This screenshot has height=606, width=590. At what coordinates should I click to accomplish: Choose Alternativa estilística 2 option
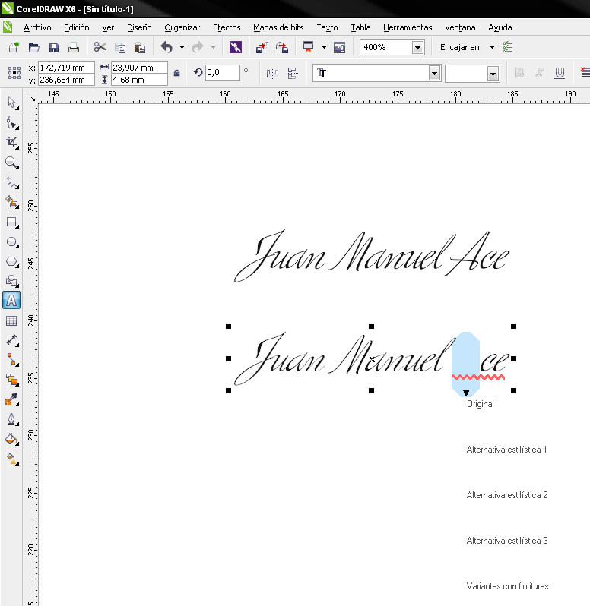click(506, 495)
